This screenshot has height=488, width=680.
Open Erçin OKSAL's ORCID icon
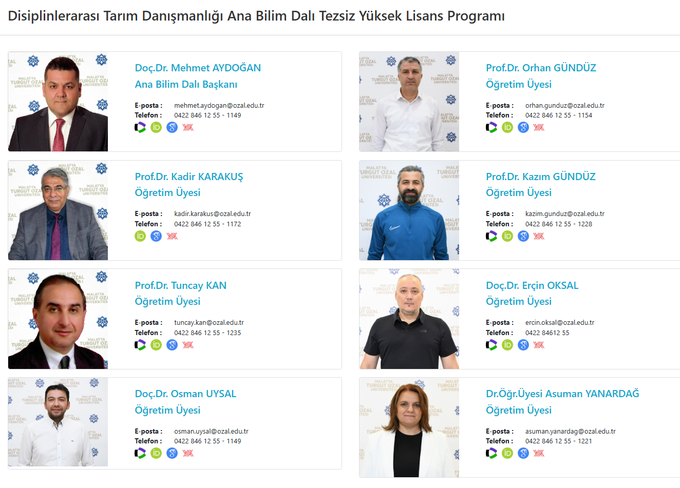point(507,345)
